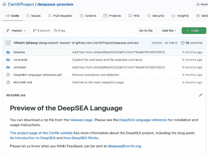This screenshot has width=208, height=156.
Task: Open the Wiki tab
Action: click(x=134, y=16)
